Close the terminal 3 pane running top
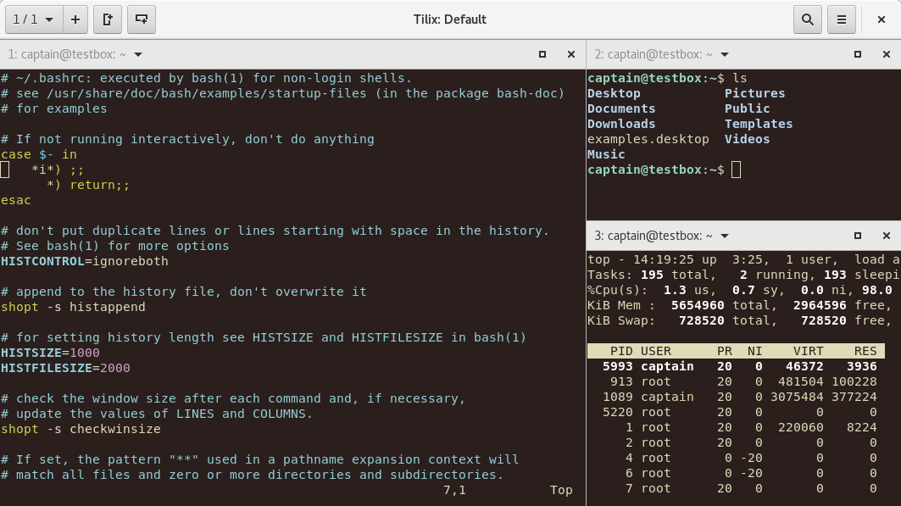Viewport: 901px width, 506px height. (887, 236)
